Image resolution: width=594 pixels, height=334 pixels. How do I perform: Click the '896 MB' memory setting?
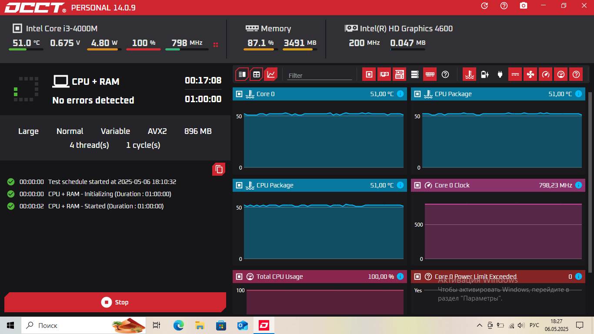(x=198, y=131)
